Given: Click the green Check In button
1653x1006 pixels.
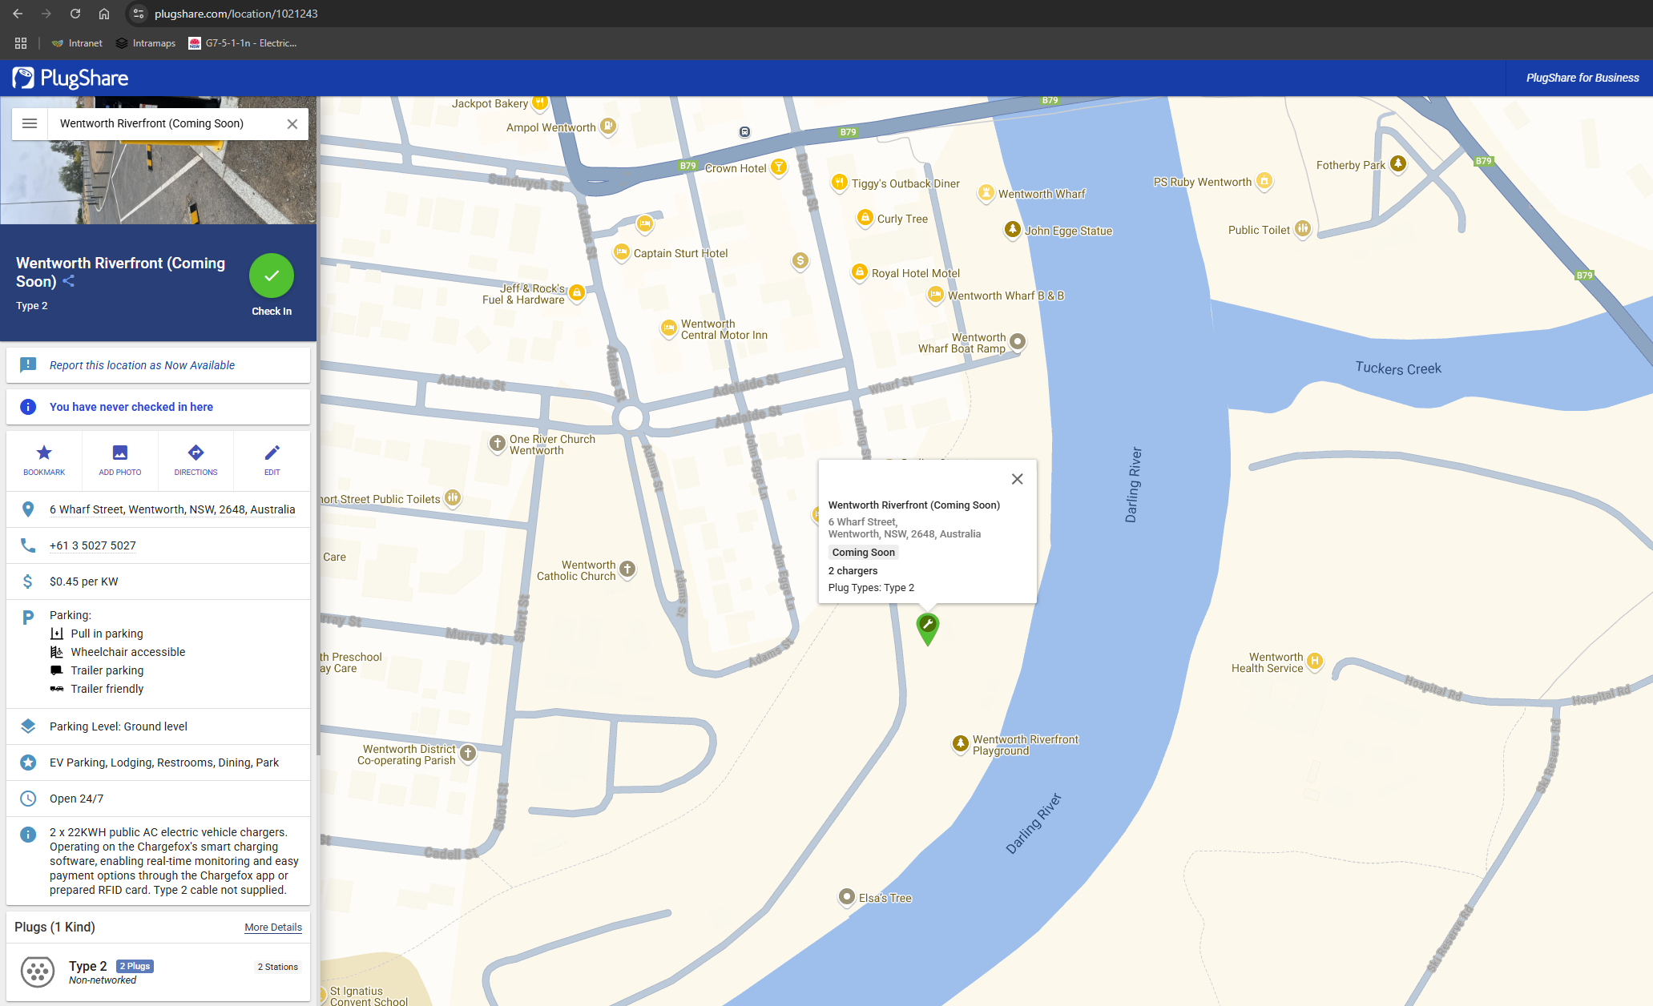Looking at the screenshot, I should click(272, 276).
